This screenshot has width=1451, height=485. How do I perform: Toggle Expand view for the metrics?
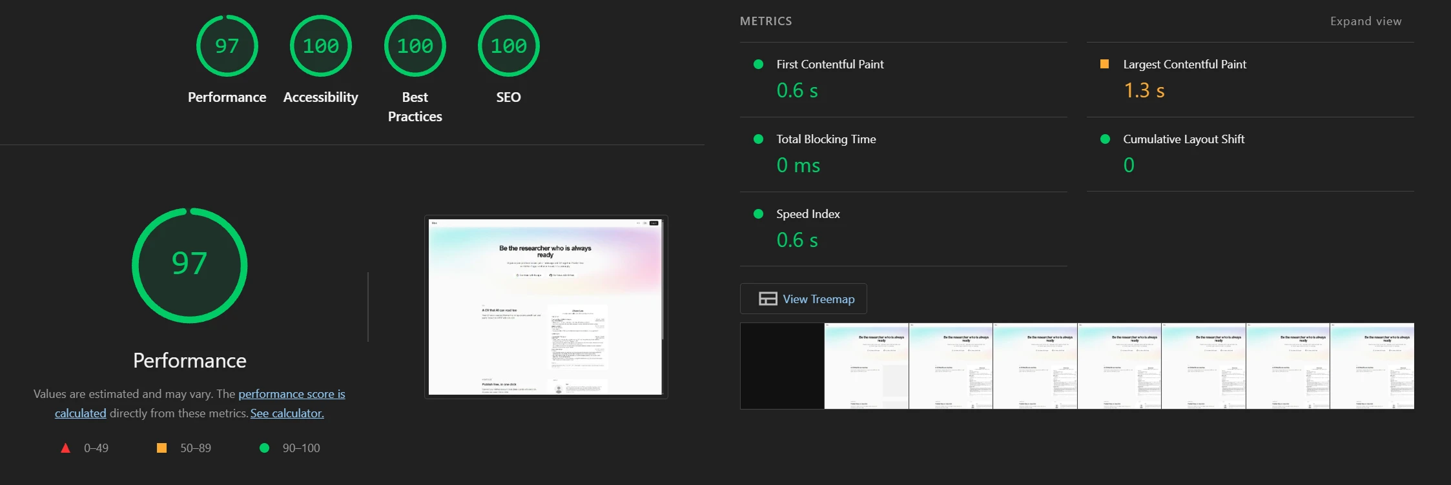tap(1366, 21)
